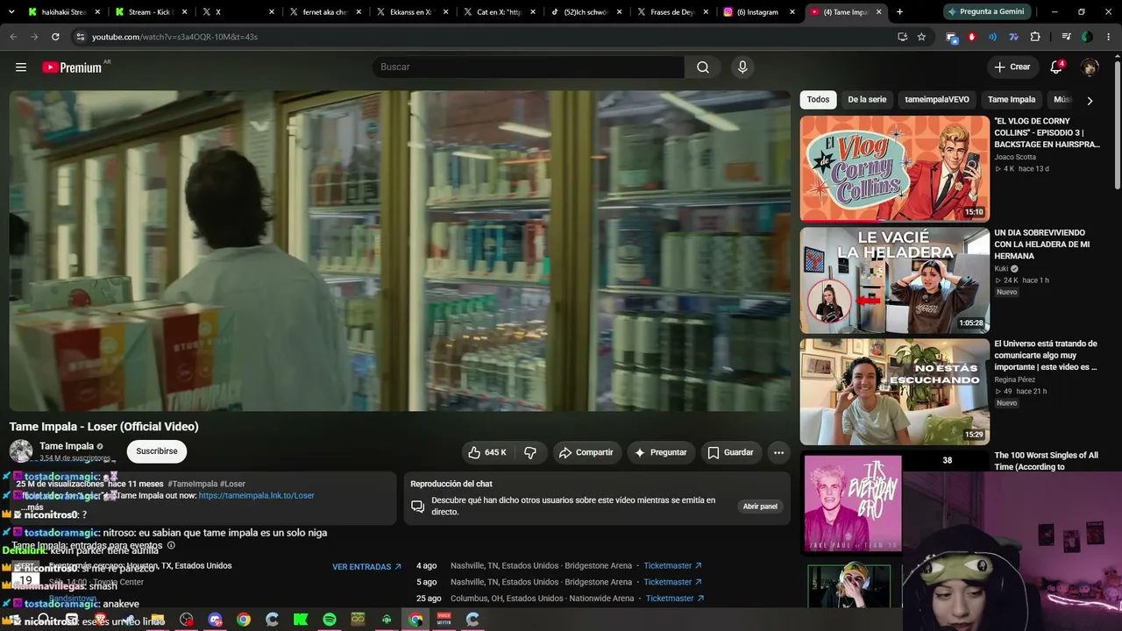Click the Preguntar button
The width and height of the screenshot is (1122, 631).
661,452
